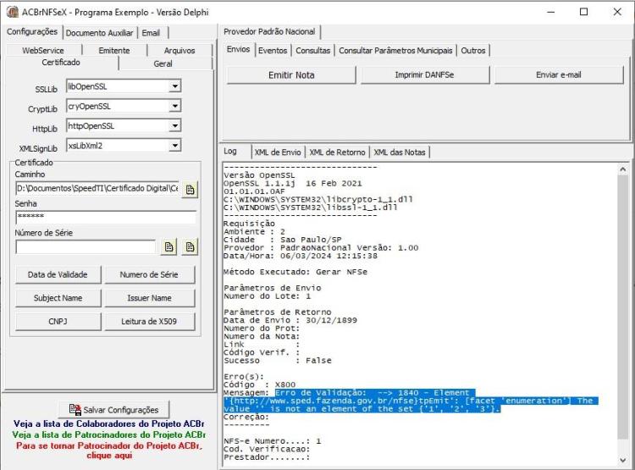The height and width of the screenshot is (470, 635).
Task: Select the Geral tab
Action: (163, 64)
